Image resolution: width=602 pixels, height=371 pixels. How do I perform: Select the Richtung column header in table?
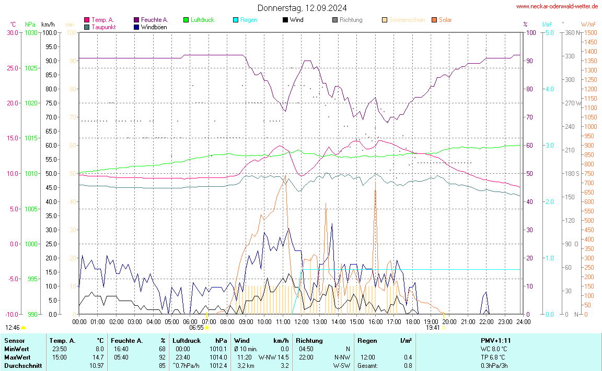coord(309,340)
